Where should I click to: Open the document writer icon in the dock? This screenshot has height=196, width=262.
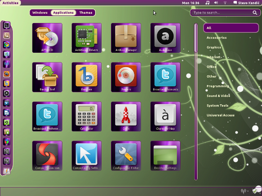pos(7,113)
